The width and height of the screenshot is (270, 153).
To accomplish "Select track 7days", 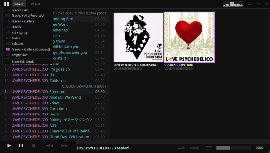I will point(55,103).
